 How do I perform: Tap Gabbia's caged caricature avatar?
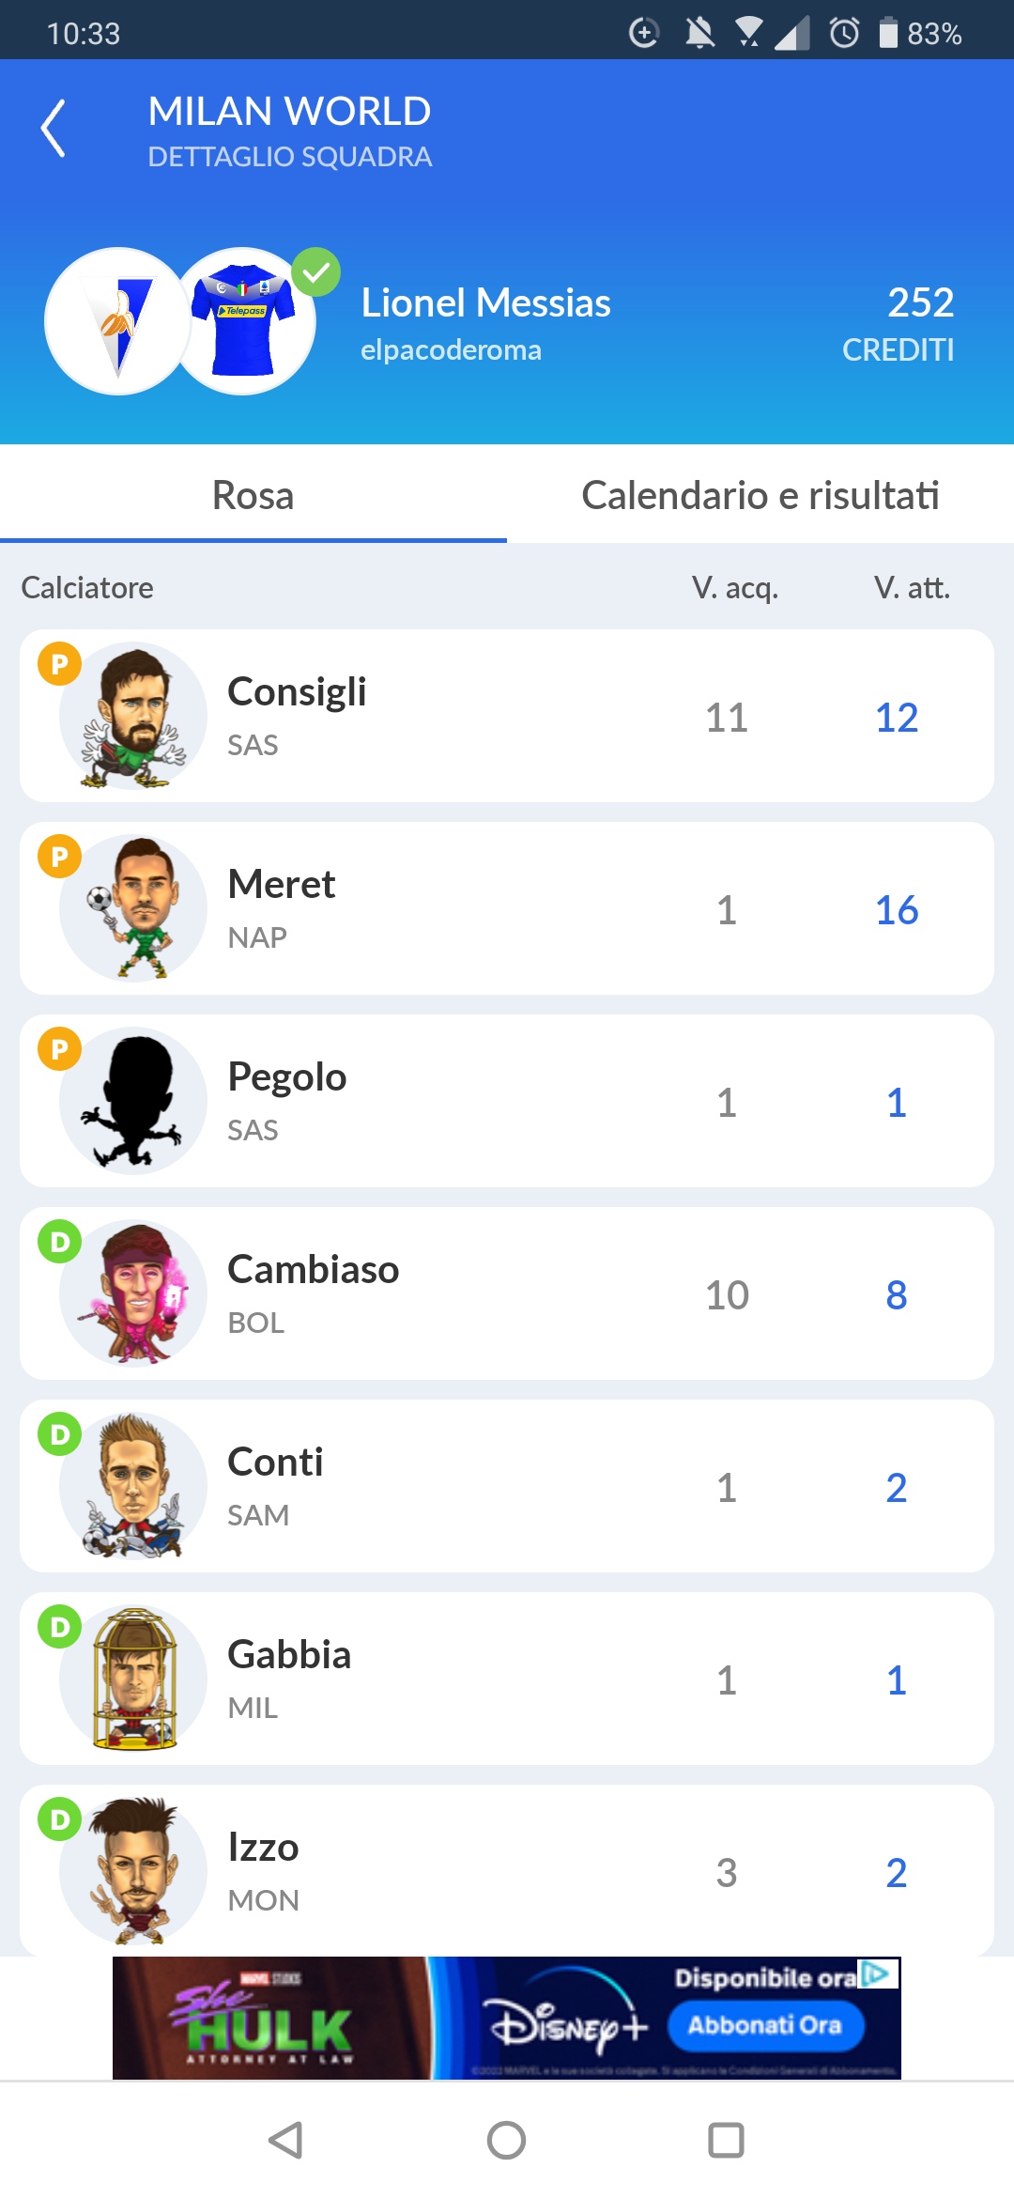pos(133,1679)
